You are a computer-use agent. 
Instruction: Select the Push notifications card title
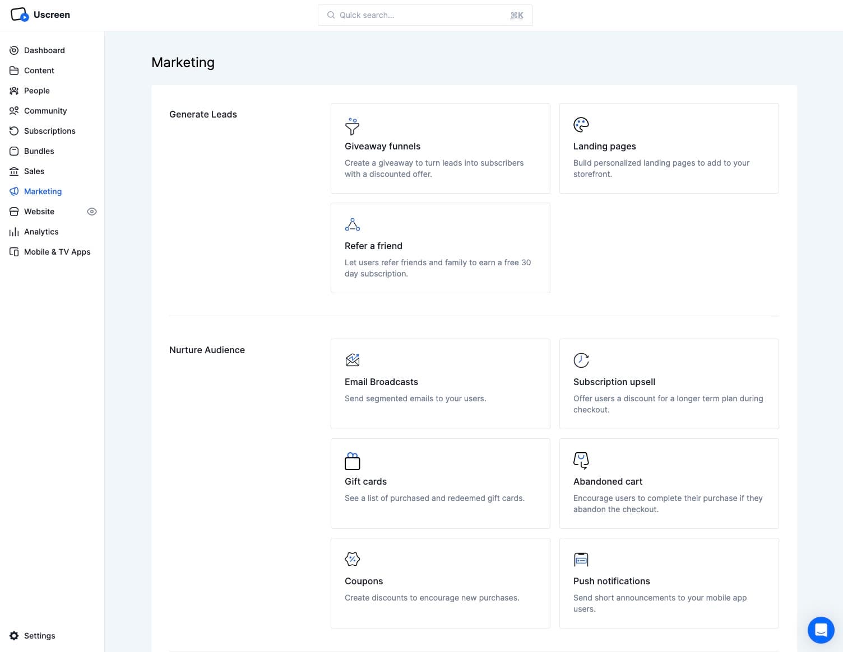[x=612, y=581]
